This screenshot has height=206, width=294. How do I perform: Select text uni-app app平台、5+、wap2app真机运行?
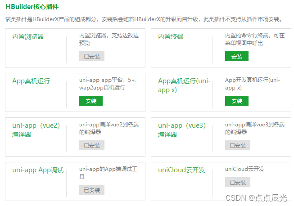point(109,84)
